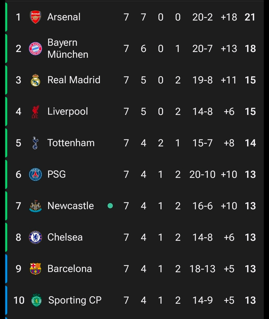Open the Bayern München team name
The width and height of the screenshot is (269, 319).
coord(68,49)
